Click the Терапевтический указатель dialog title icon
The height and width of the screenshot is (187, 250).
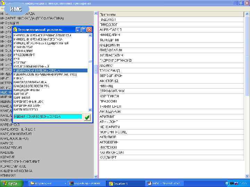[x=15, y=29]
